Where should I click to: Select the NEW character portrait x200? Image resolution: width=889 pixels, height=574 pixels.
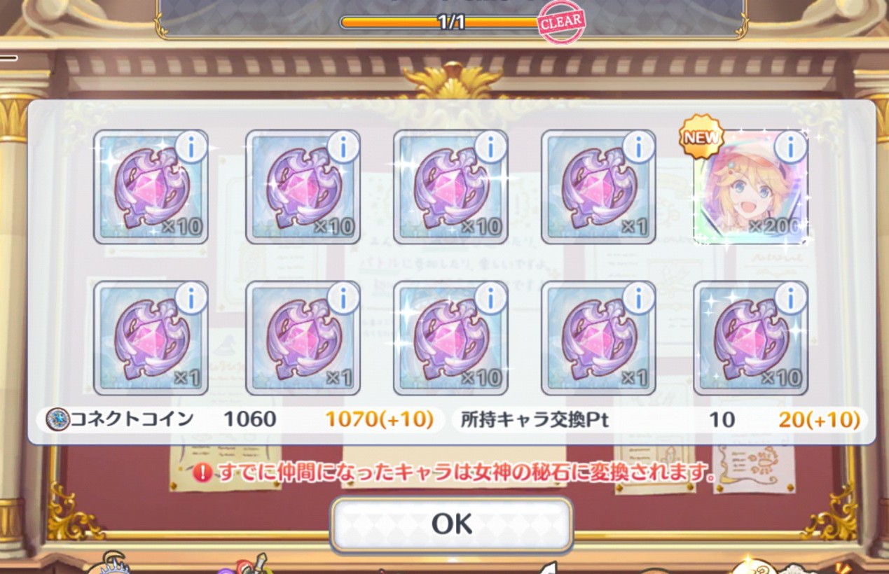point(750,187)
